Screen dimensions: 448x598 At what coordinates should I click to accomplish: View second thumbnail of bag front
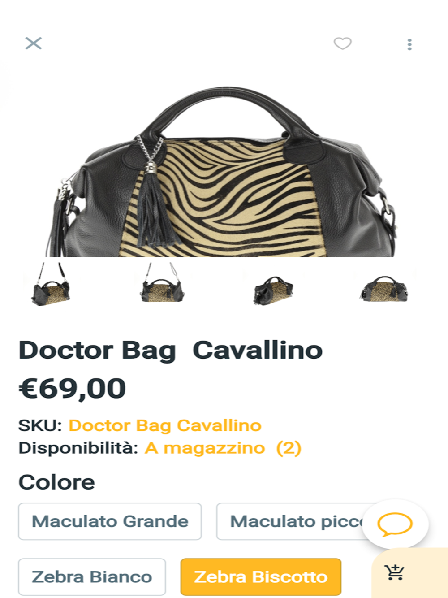(x=162, y=284)
